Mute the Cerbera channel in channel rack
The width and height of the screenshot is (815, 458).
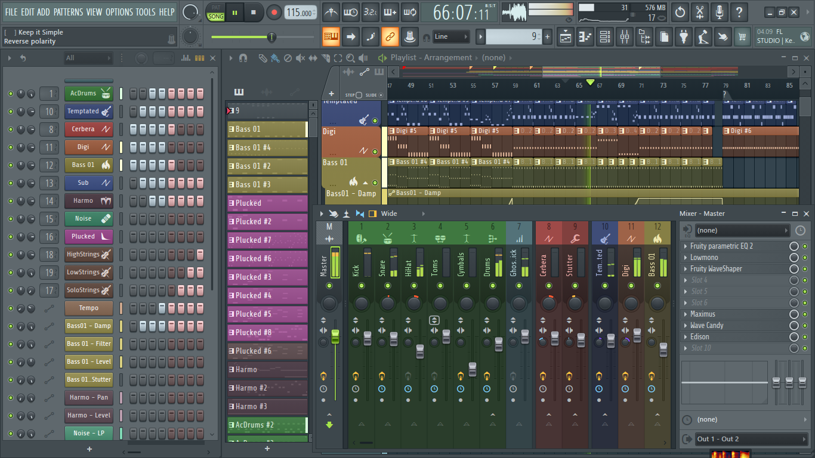[x=10, y=129]
